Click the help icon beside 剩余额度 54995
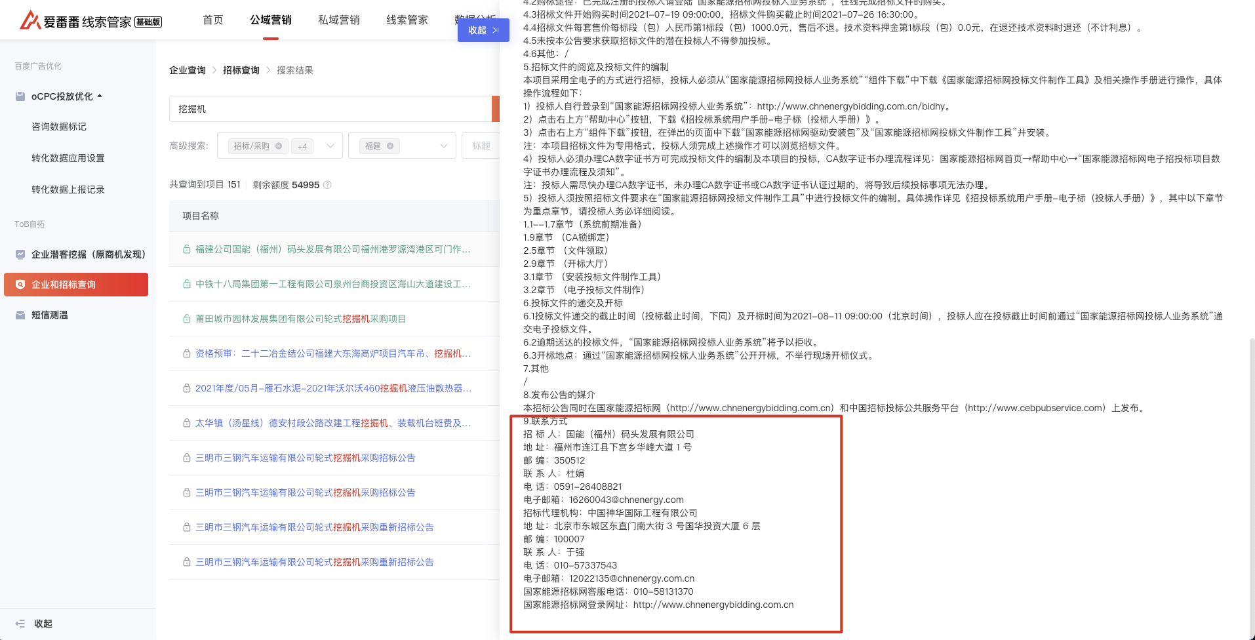Screen dimensions: 1255x640 328,185
